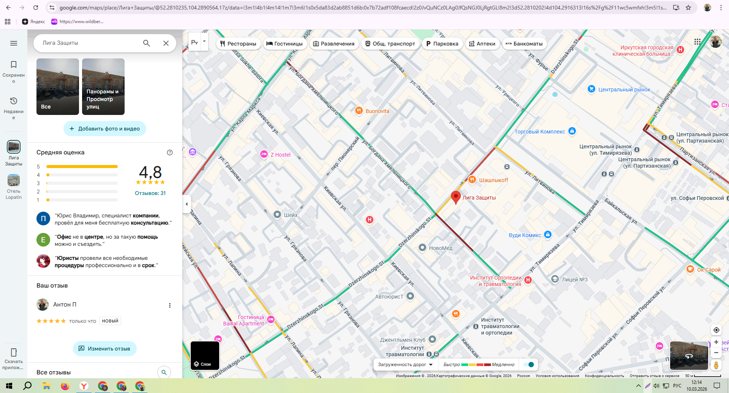Screen dimensions: 729x393
Task: Select the Развлечения filter chip
Action: tap(334, 44)
